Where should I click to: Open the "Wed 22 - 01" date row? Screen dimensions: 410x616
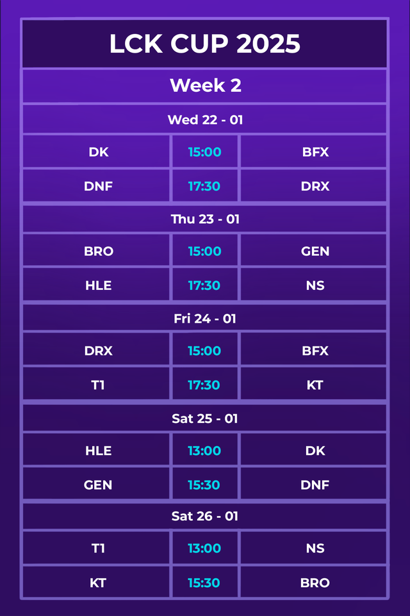coord(205,119)
